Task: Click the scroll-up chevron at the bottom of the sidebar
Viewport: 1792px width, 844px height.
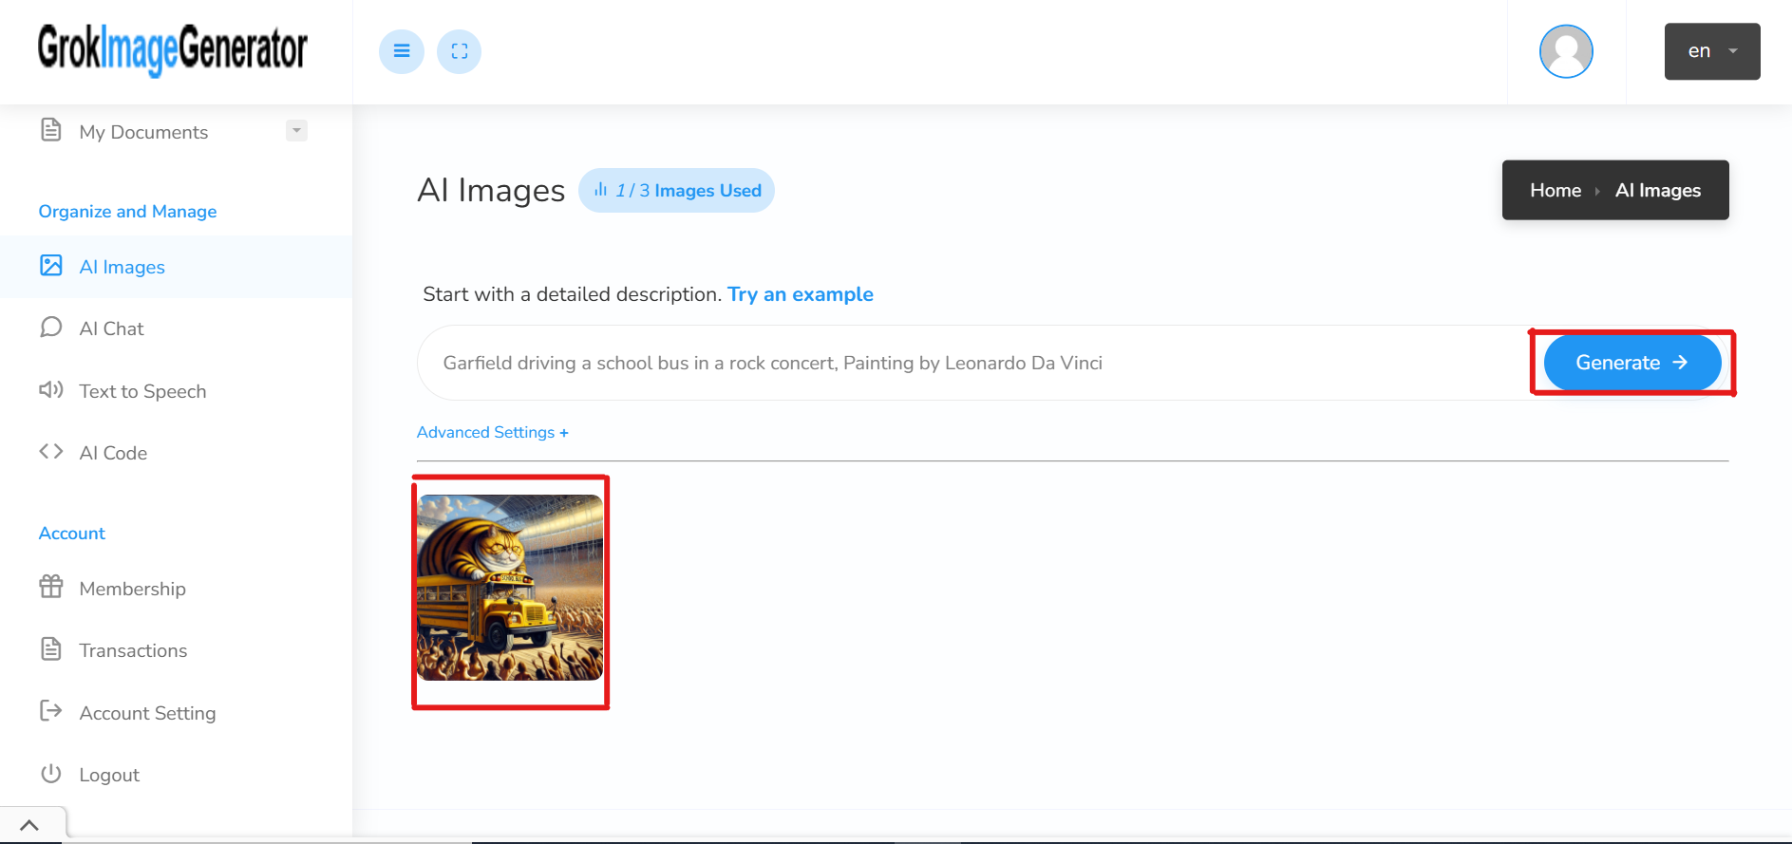Action: point(29,825)
